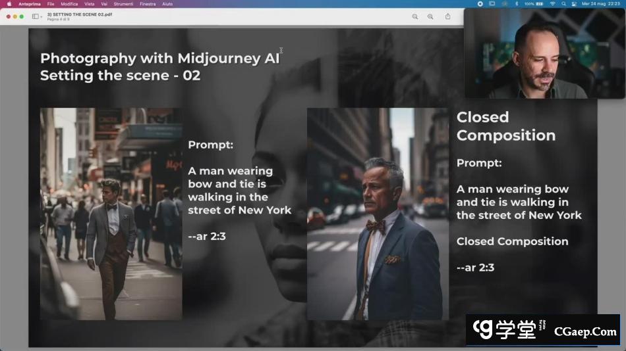Viewport: 626px width, 351px height.
Task: Open the Vai menu
Action: [x=104, y=4]
